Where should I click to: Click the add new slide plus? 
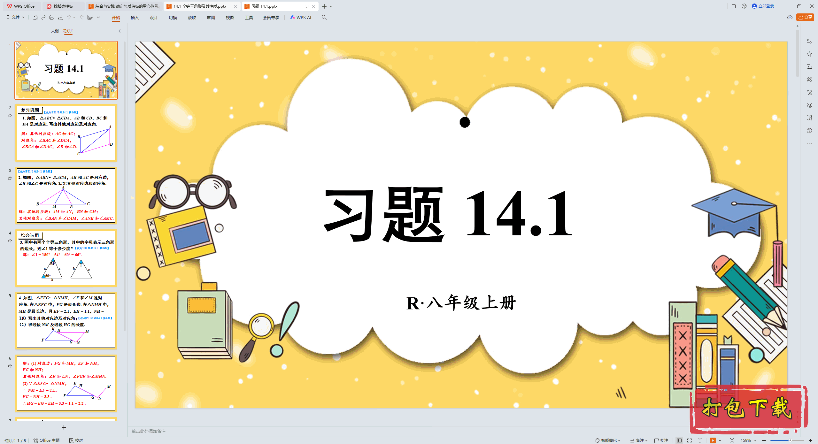[64, 427]
